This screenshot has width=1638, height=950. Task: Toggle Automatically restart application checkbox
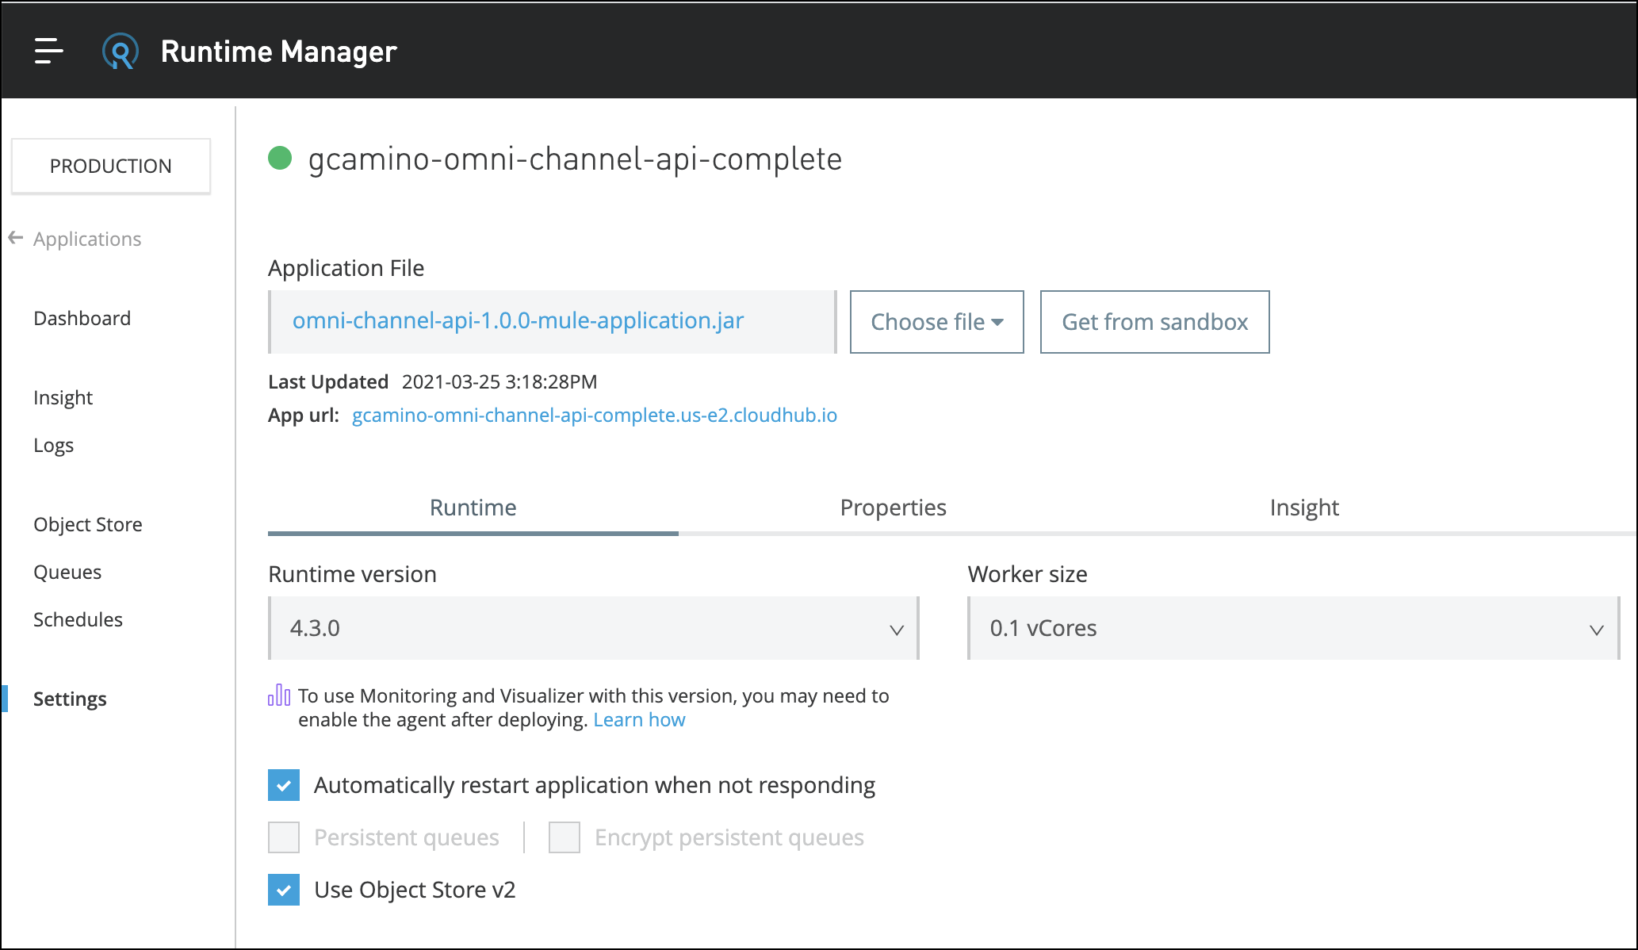click(x=284, y=785)
